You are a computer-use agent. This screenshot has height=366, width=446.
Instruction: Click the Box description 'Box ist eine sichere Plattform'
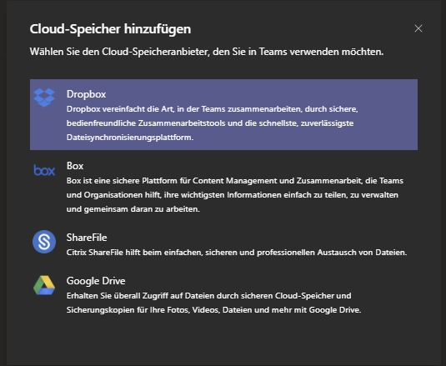[x=235, y=195]
